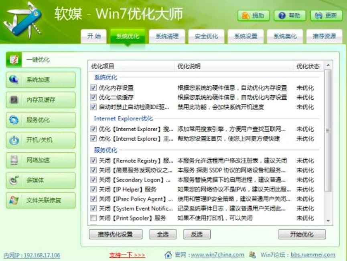Click the 服务优化 group header in list

[x=106, y=150]
